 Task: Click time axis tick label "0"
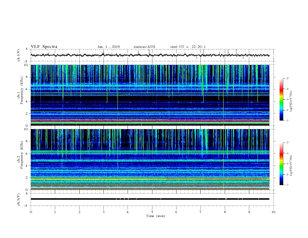pyautogui.click(x=31, y=212)
